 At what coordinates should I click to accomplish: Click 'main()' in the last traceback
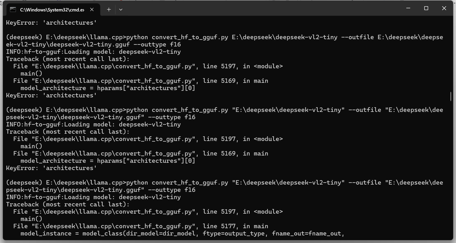(31, 219)
